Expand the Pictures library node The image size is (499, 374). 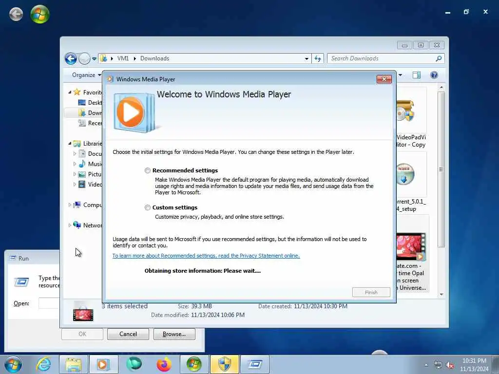(75, 174)
